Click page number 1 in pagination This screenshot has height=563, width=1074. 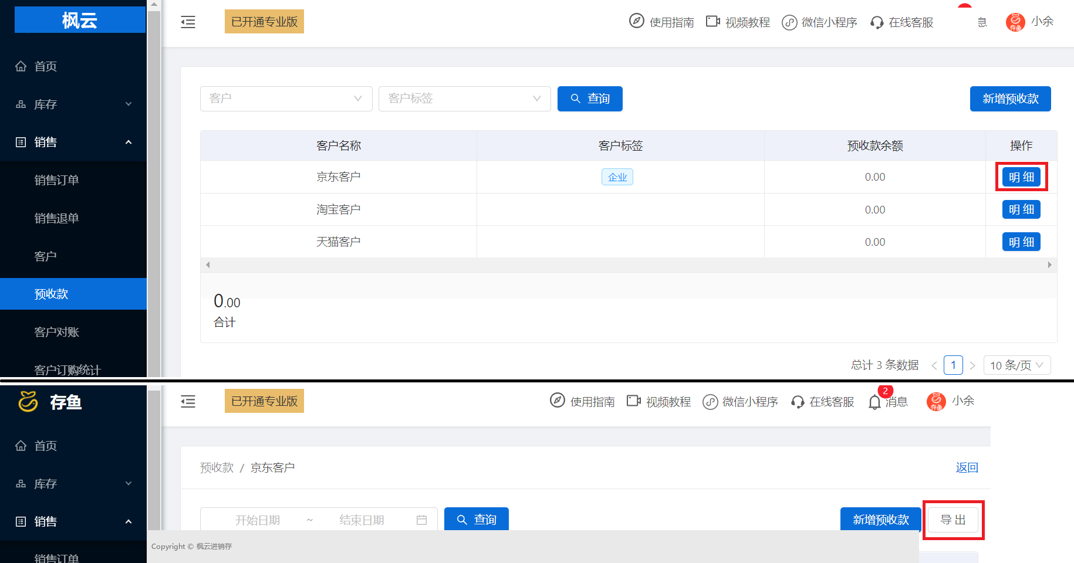pyautogui.click(x=953, y=365)
